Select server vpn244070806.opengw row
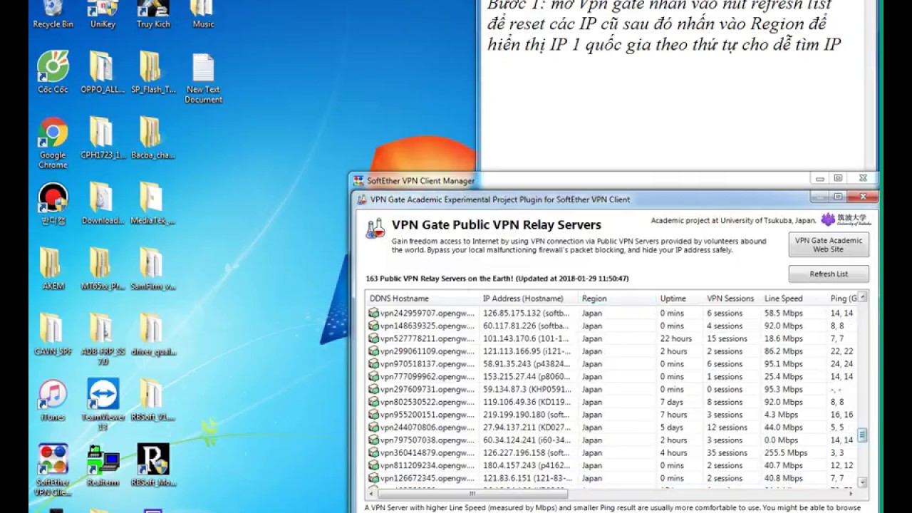The image size is (912, 513). click(x=613, y=427)
